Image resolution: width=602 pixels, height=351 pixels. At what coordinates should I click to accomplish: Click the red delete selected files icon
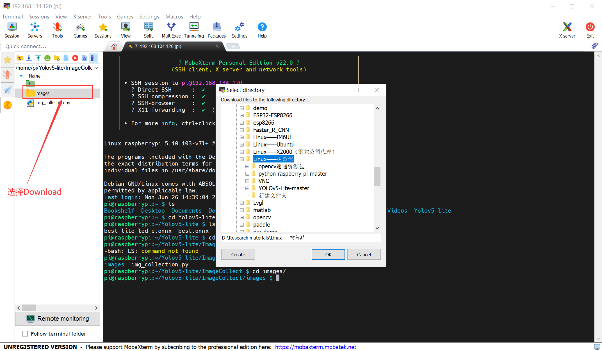click(x=75, y=58)
